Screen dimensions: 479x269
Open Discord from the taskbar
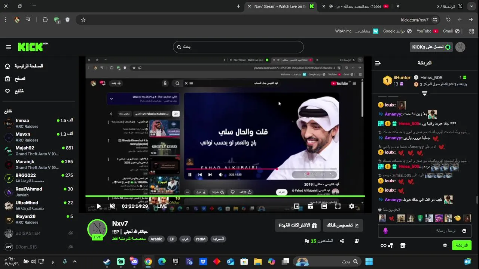click(x=134, y=262)
